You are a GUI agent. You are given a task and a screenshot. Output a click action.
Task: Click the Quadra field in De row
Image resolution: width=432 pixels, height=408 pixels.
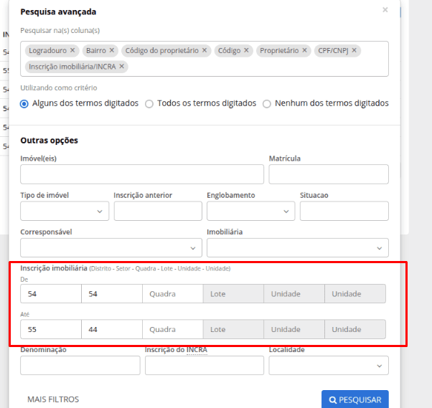click(172, 294)
